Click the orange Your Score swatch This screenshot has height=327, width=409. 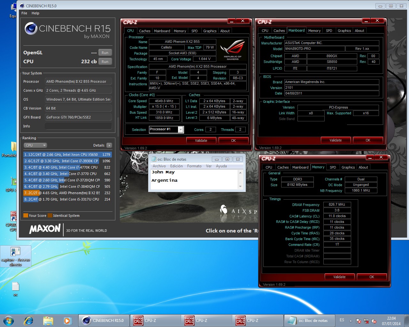pos(26,216)
